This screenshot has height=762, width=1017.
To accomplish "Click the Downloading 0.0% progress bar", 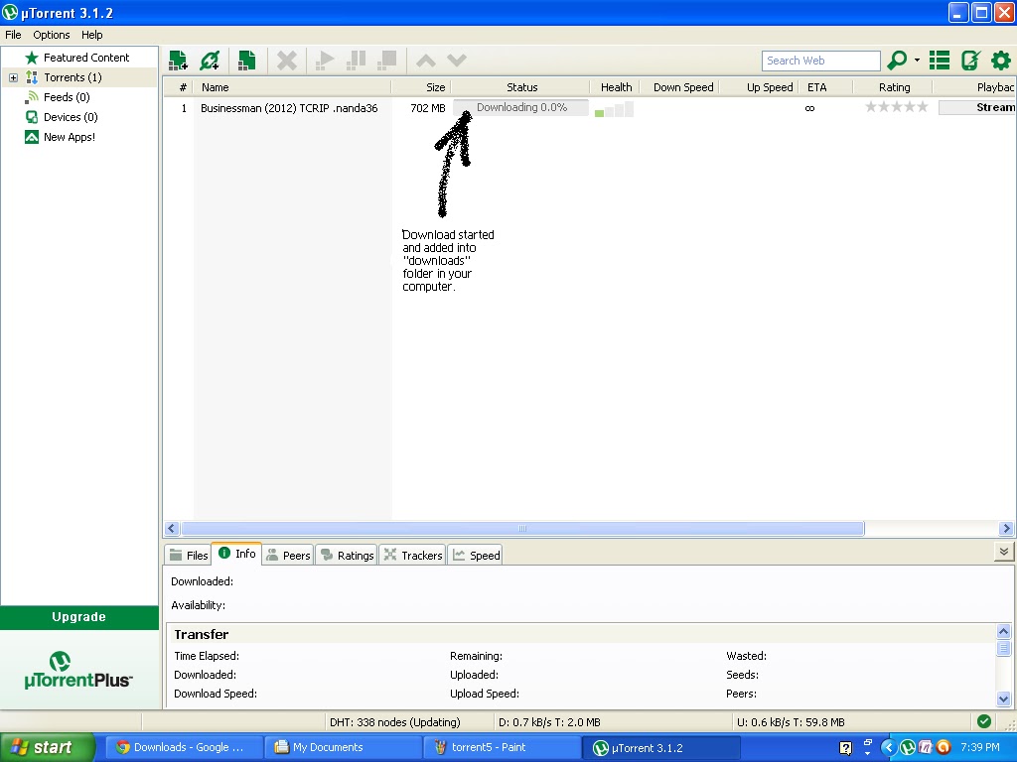I will click(520, 107).
